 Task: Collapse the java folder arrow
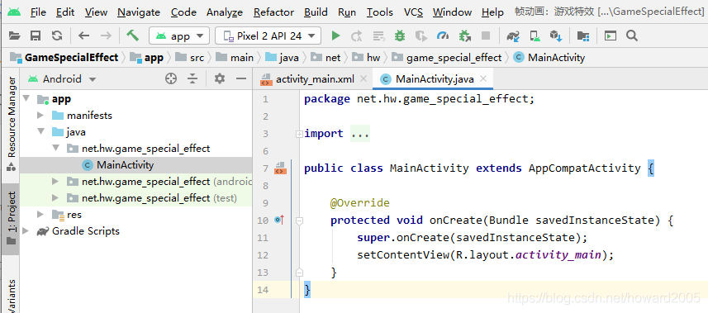coord(41,132)
